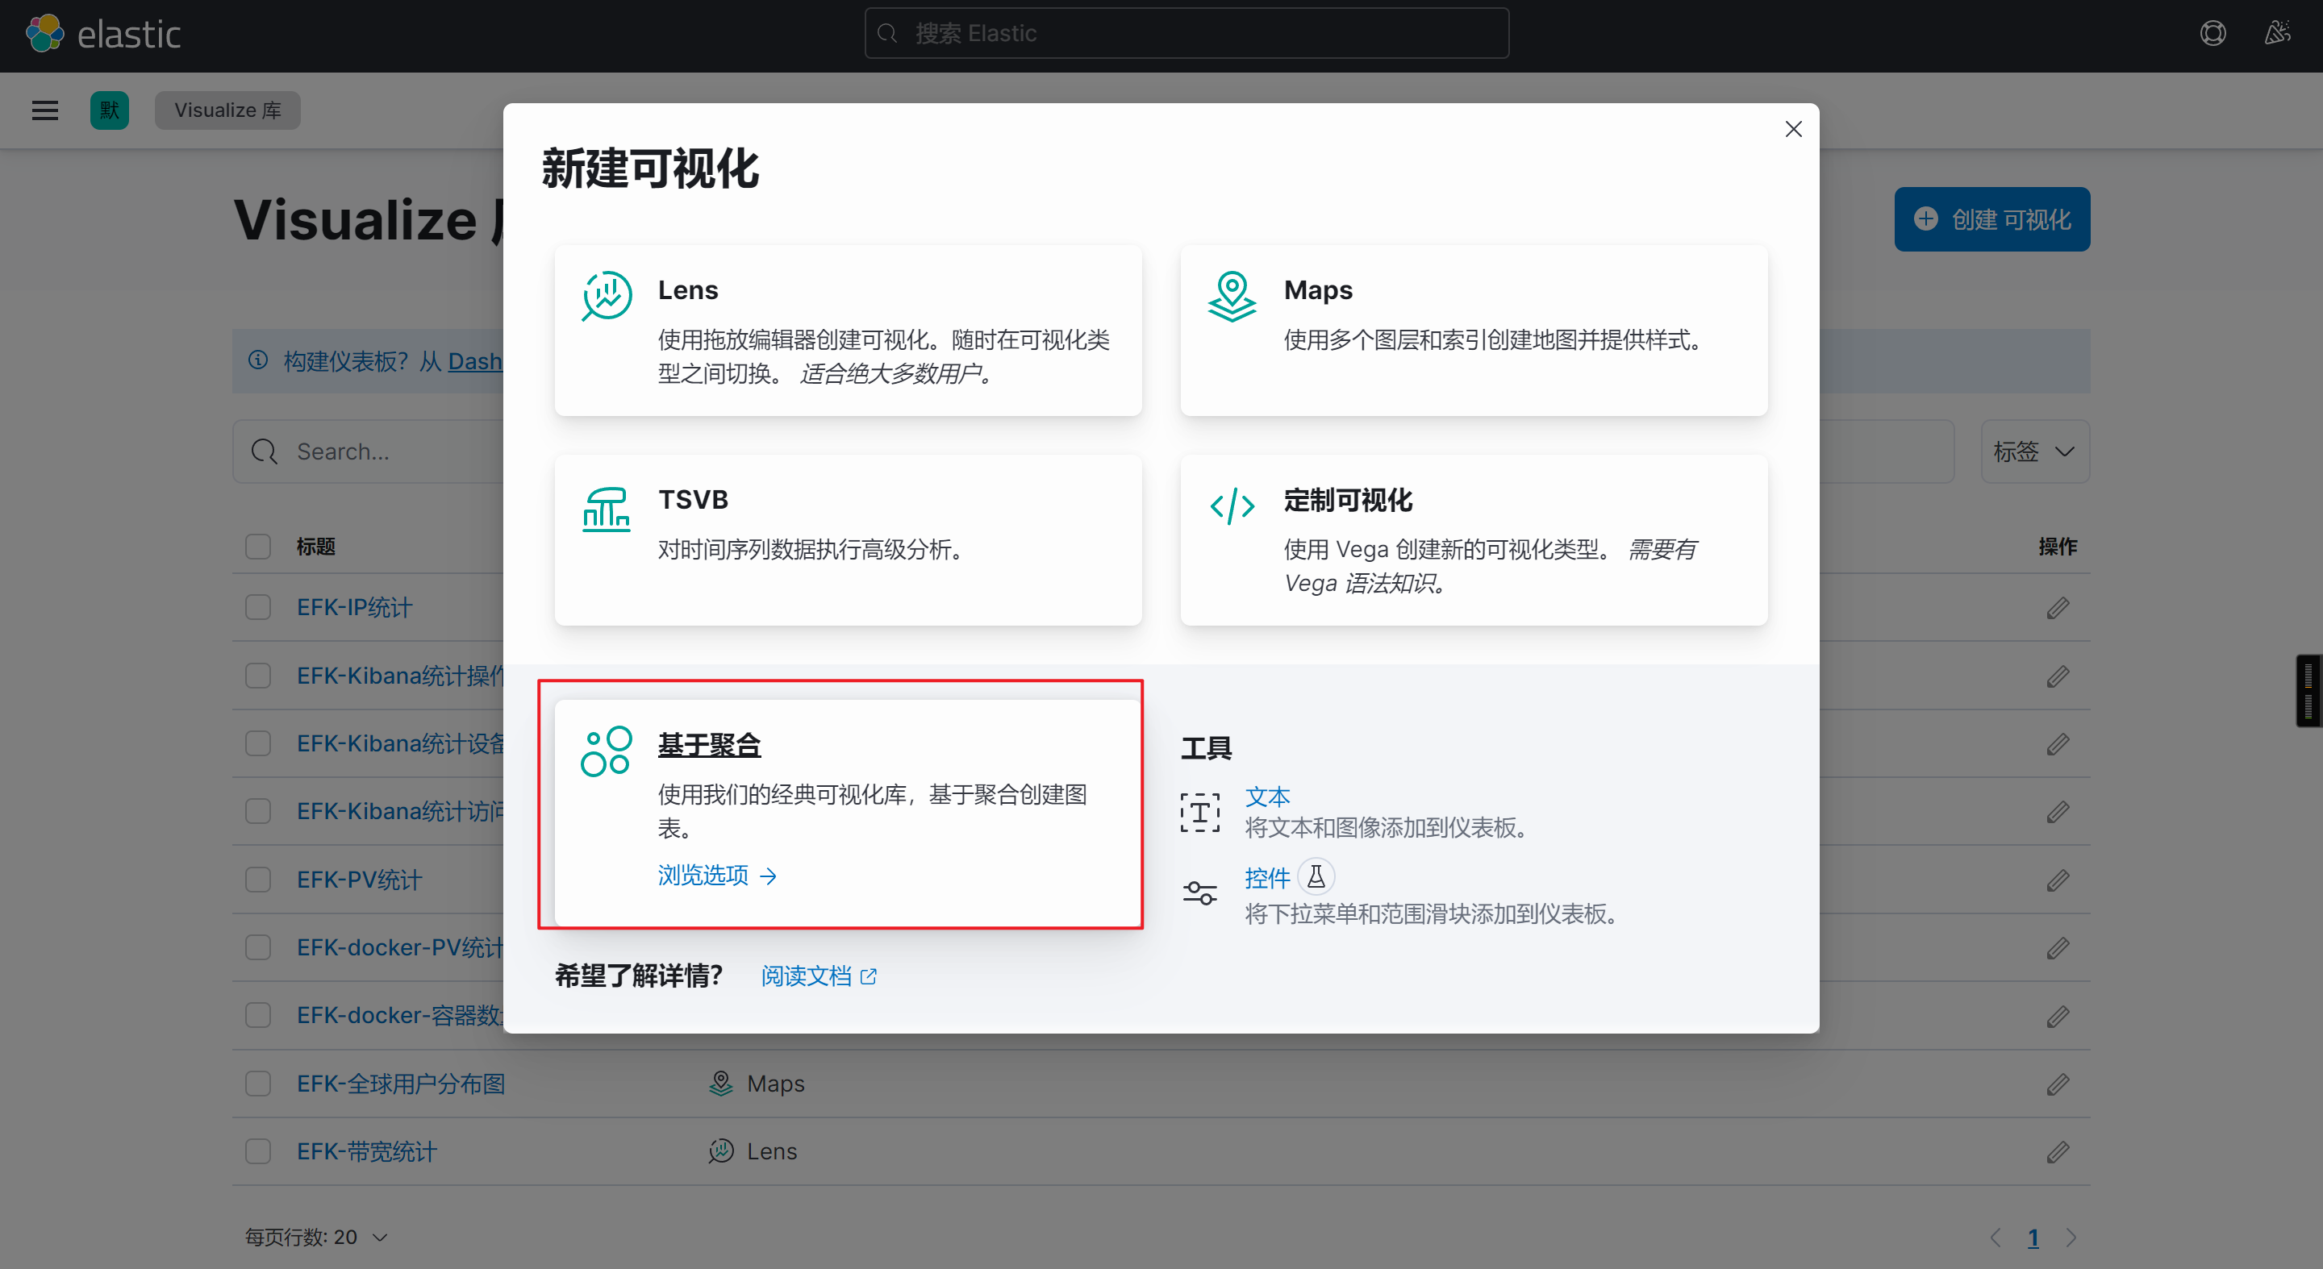Select the Maps visualization card
This screenshot has width=2323, height=1269.
1474,331
